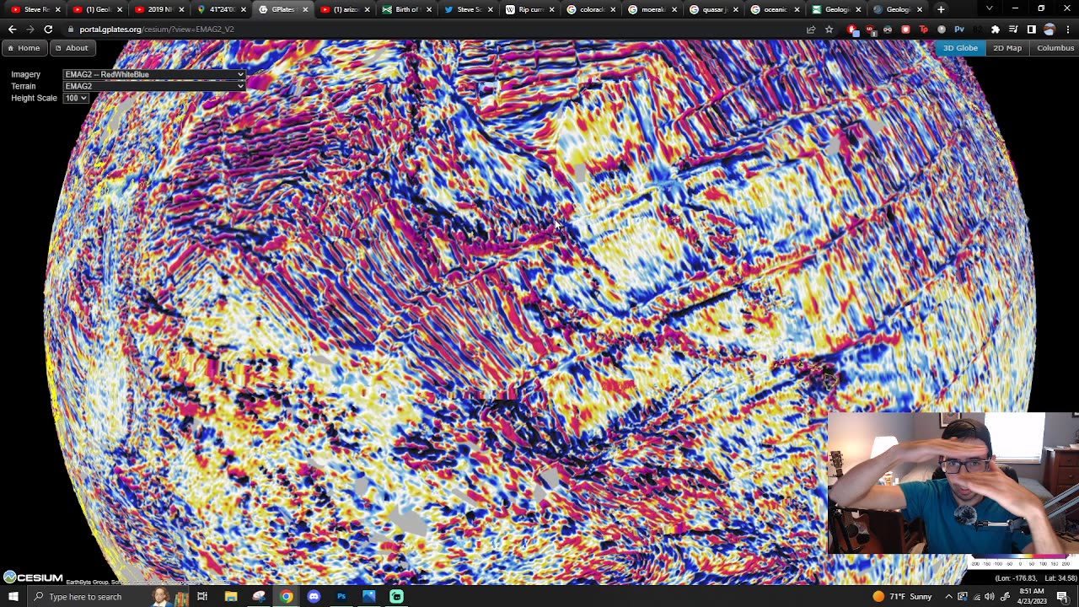
Task: Open a new browser tab with plus
Action: [x=941, y=9]
